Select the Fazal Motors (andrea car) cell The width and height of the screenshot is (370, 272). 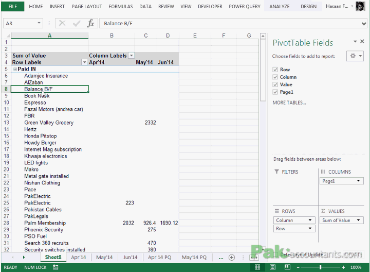[49, 109]
